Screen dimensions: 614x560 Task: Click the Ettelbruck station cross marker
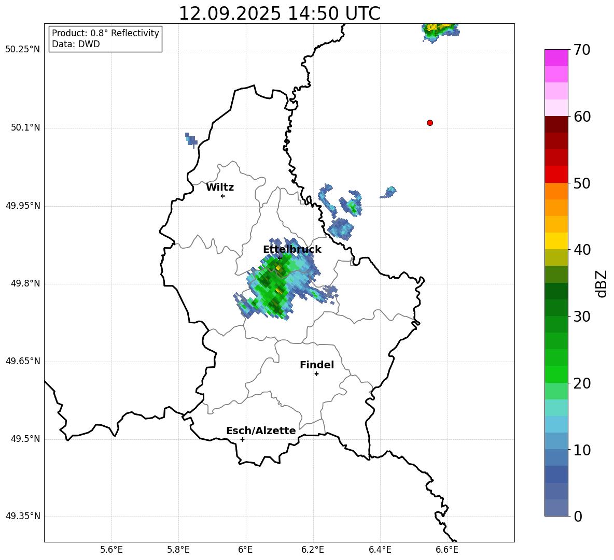pyautogui.click(x=280, y=257)
